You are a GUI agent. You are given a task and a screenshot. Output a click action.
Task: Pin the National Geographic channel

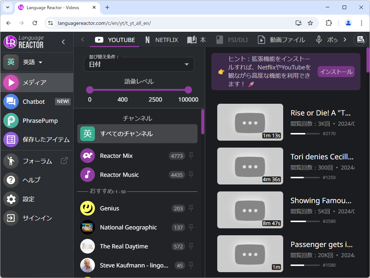(191, 227)
